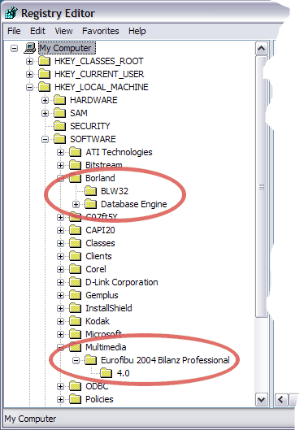304x430 pixels.
Task: Click the InstallShield folder icon
Action: tap(75, 308)
